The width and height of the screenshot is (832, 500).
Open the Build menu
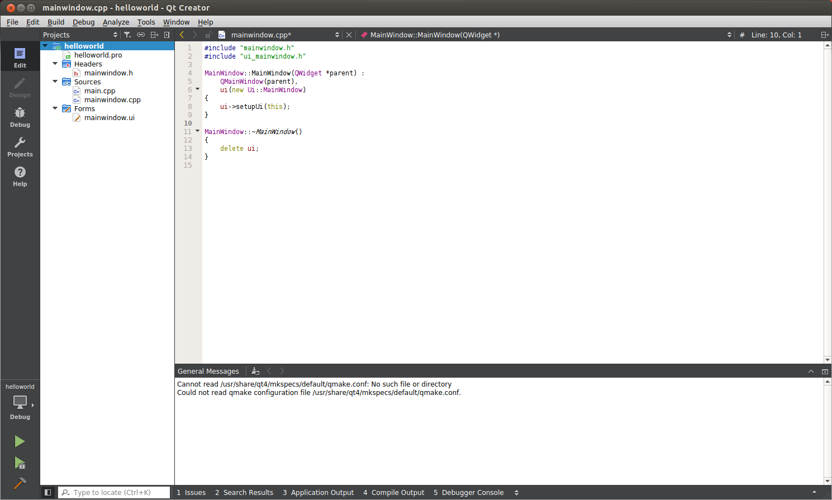56,22
